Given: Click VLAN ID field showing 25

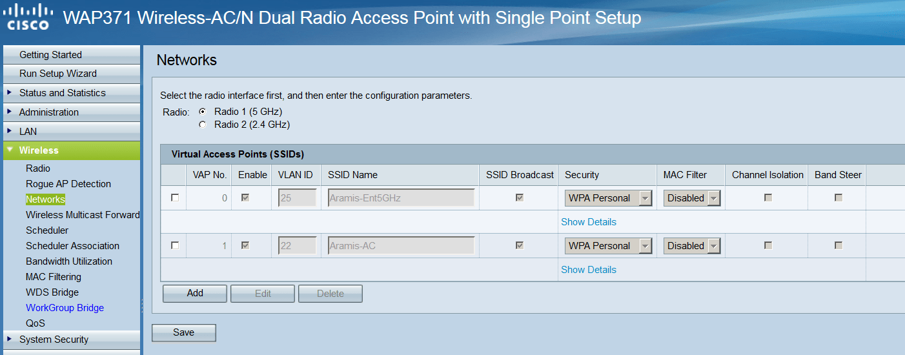Looking at the screenshot, I should click(x=298, y=198).
